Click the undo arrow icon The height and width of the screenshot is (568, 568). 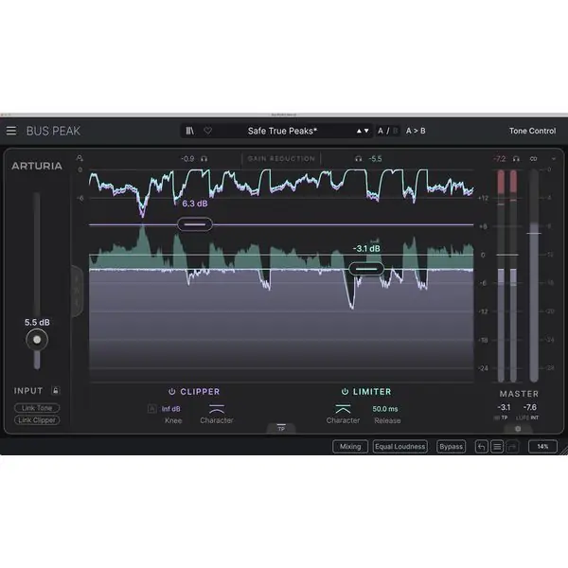click(x=482, y=447)
